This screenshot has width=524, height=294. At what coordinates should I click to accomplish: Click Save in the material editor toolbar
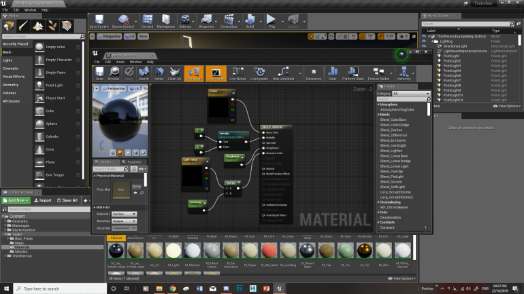click(x=99, y=73)
